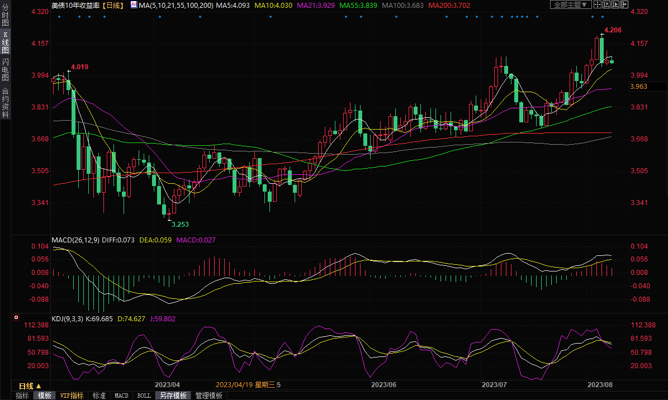Open the 闪电图 side tab
This screenshot has height=400, width=668.
point(5,69)
